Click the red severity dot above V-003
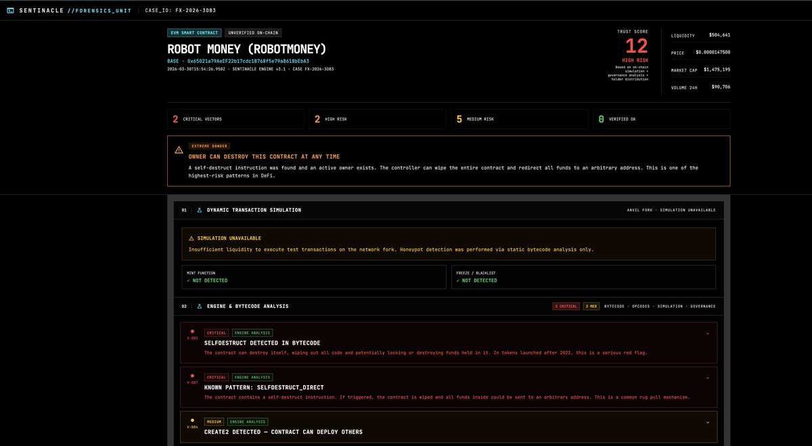This screenshot has height=446, width=812. tap(192, 332)
